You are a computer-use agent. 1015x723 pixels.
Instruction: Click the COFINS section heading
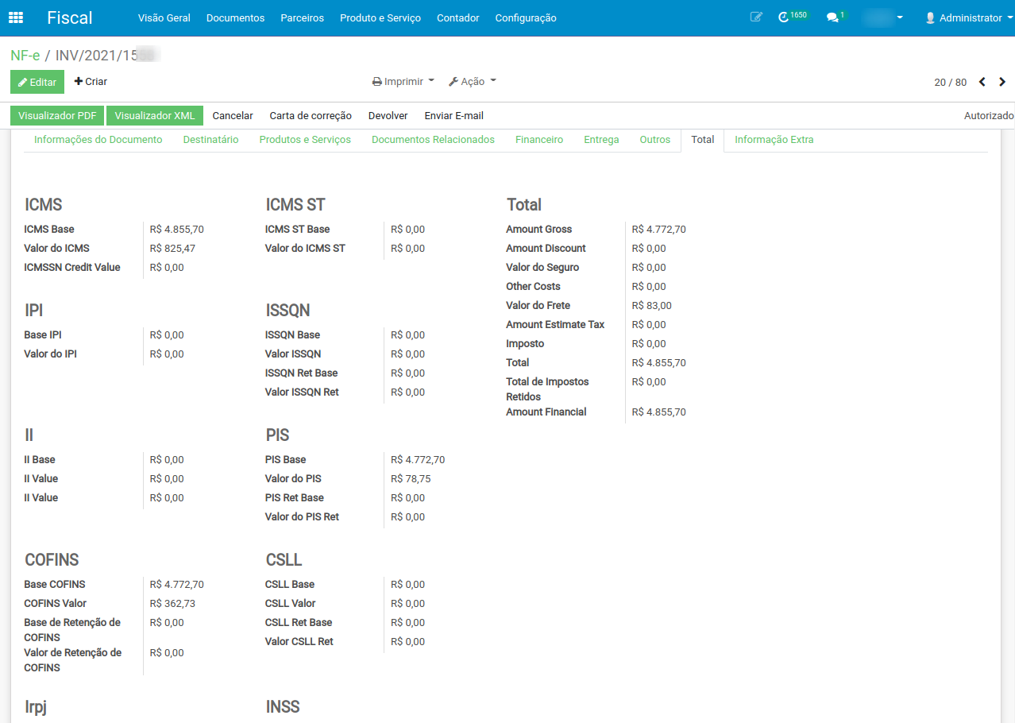tap(52, 560)
